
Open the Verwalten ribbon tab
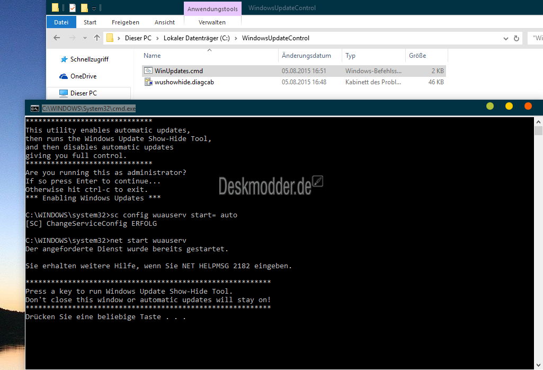[x=212, y=22]
